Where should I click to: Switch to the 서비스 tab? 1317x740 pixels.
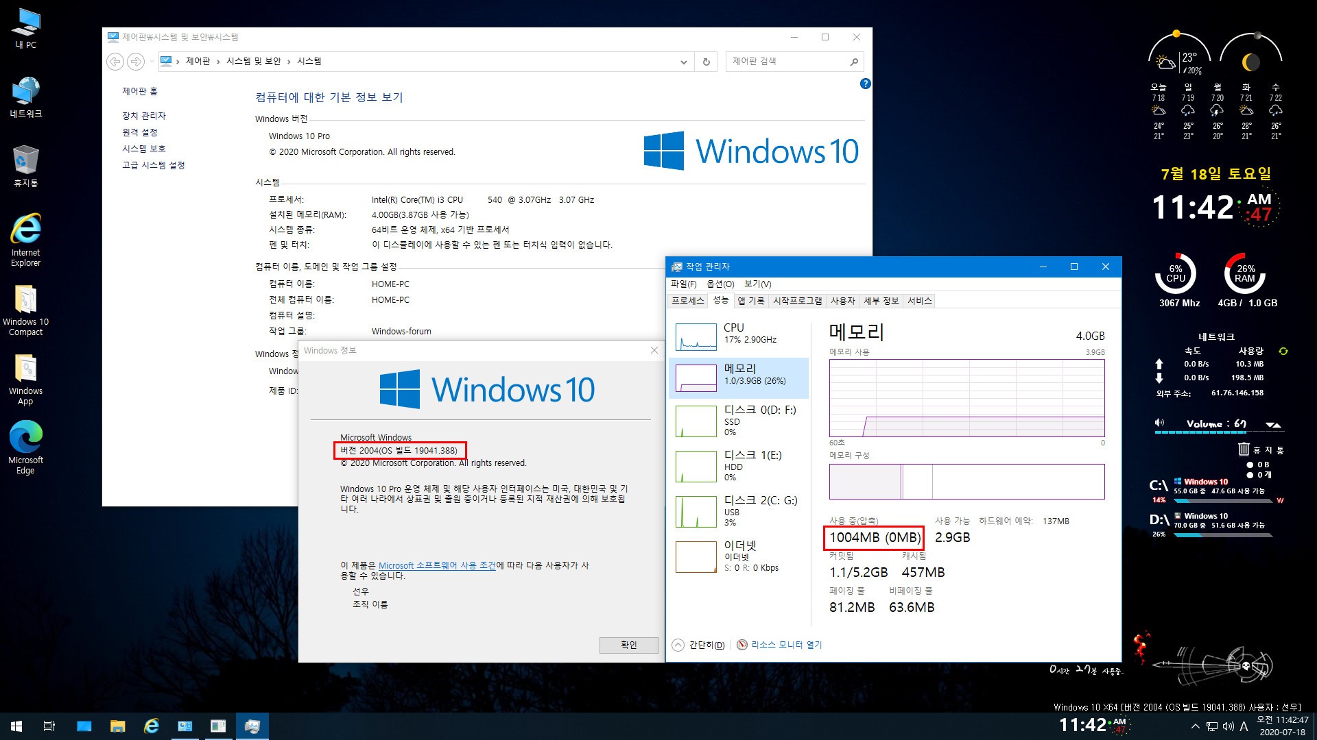pos(920,301)
